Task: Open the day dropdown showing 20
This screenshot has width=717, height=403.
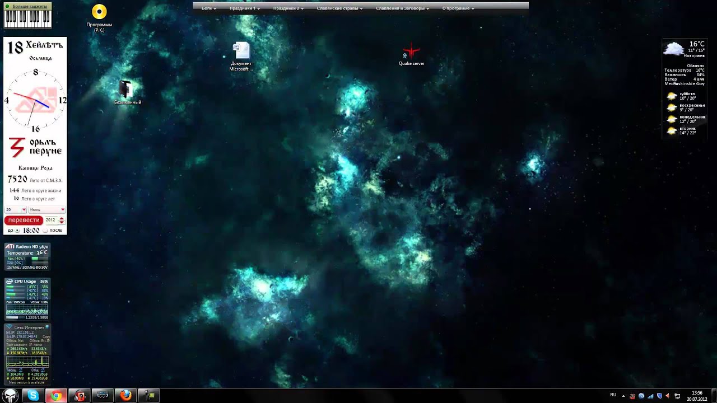Action: [16, 210]
